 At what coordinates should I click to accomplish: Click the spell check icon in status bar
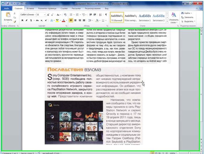click(x=38, y=153)
